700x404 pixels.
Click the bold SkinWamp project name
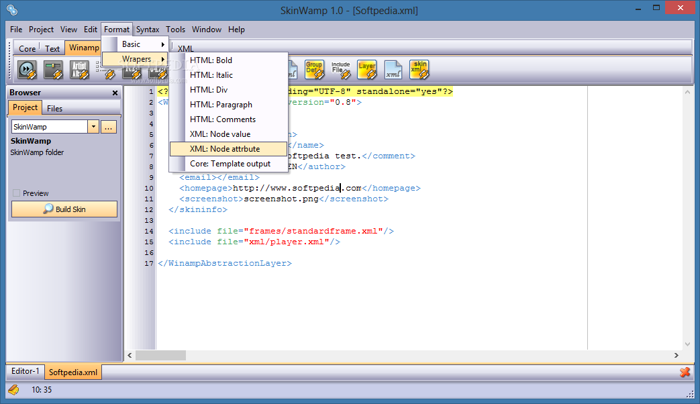click(31, 141)
